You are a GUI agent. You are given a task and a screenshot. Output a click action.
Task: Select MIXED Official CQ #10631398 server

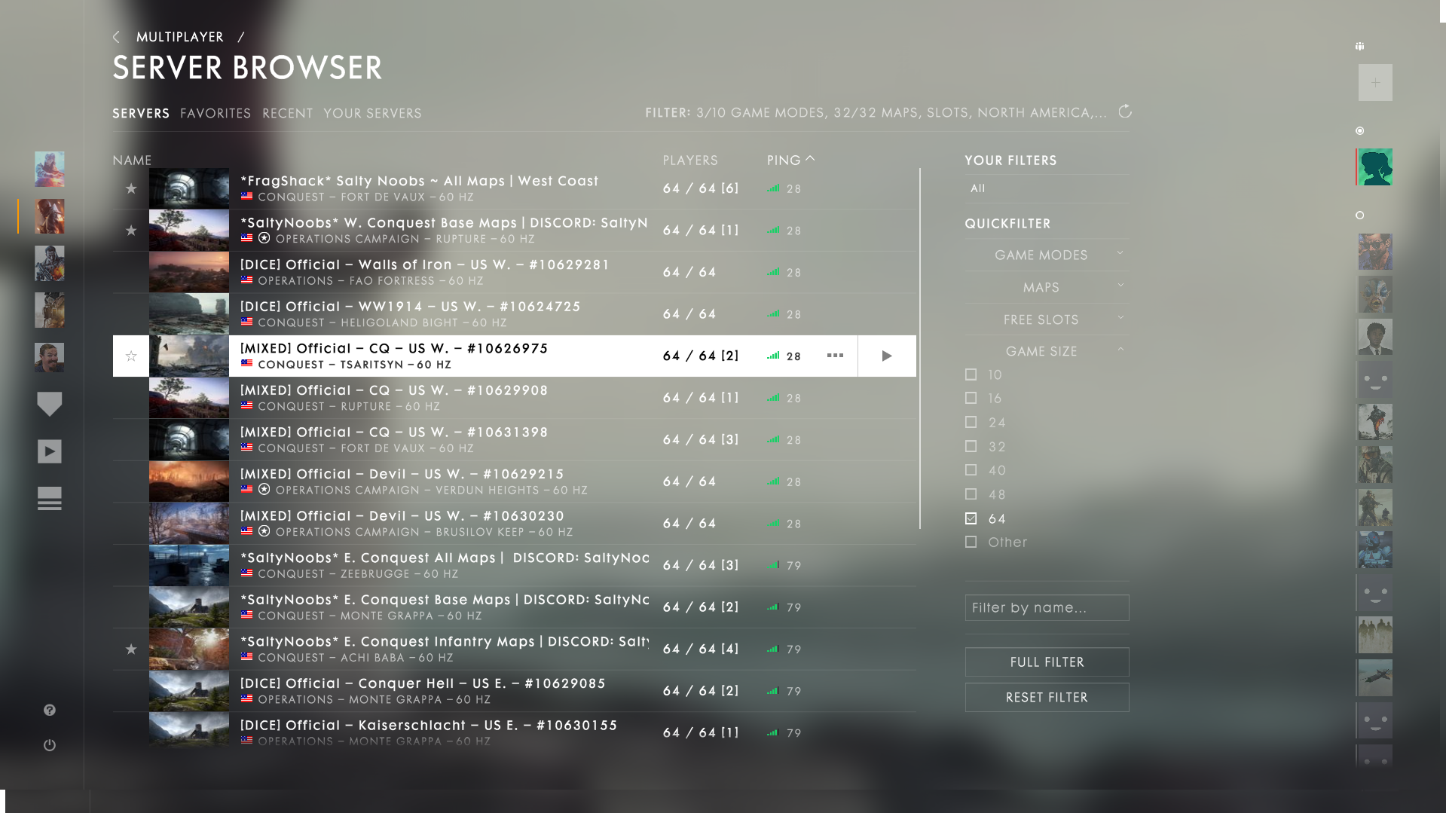[514, 440]
